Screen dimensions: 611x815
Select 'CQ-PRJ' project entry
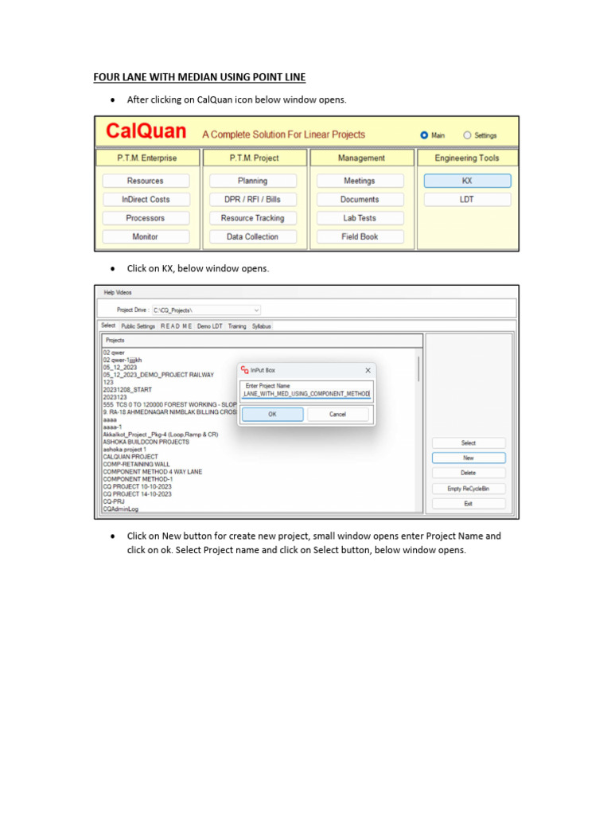point(114,501)
